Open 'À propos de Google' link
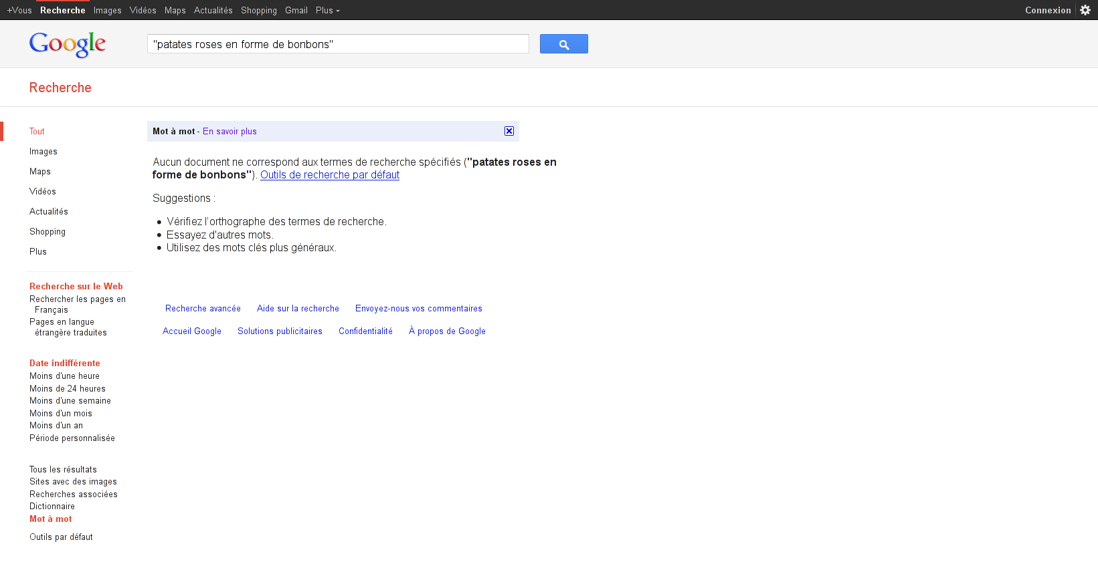 (447, 331)
